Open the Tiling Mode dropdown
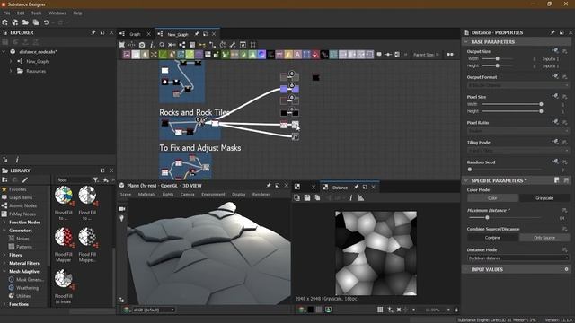 (518, 151)
